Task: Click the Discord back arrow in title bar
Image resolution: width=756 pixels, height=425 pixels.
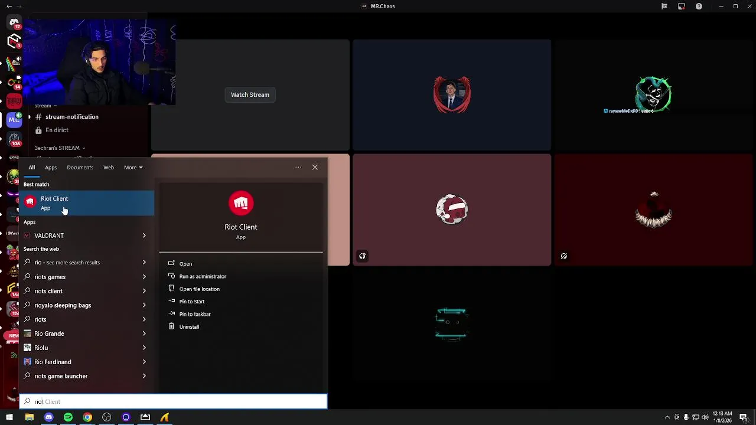Action: (x=9, y=6)
